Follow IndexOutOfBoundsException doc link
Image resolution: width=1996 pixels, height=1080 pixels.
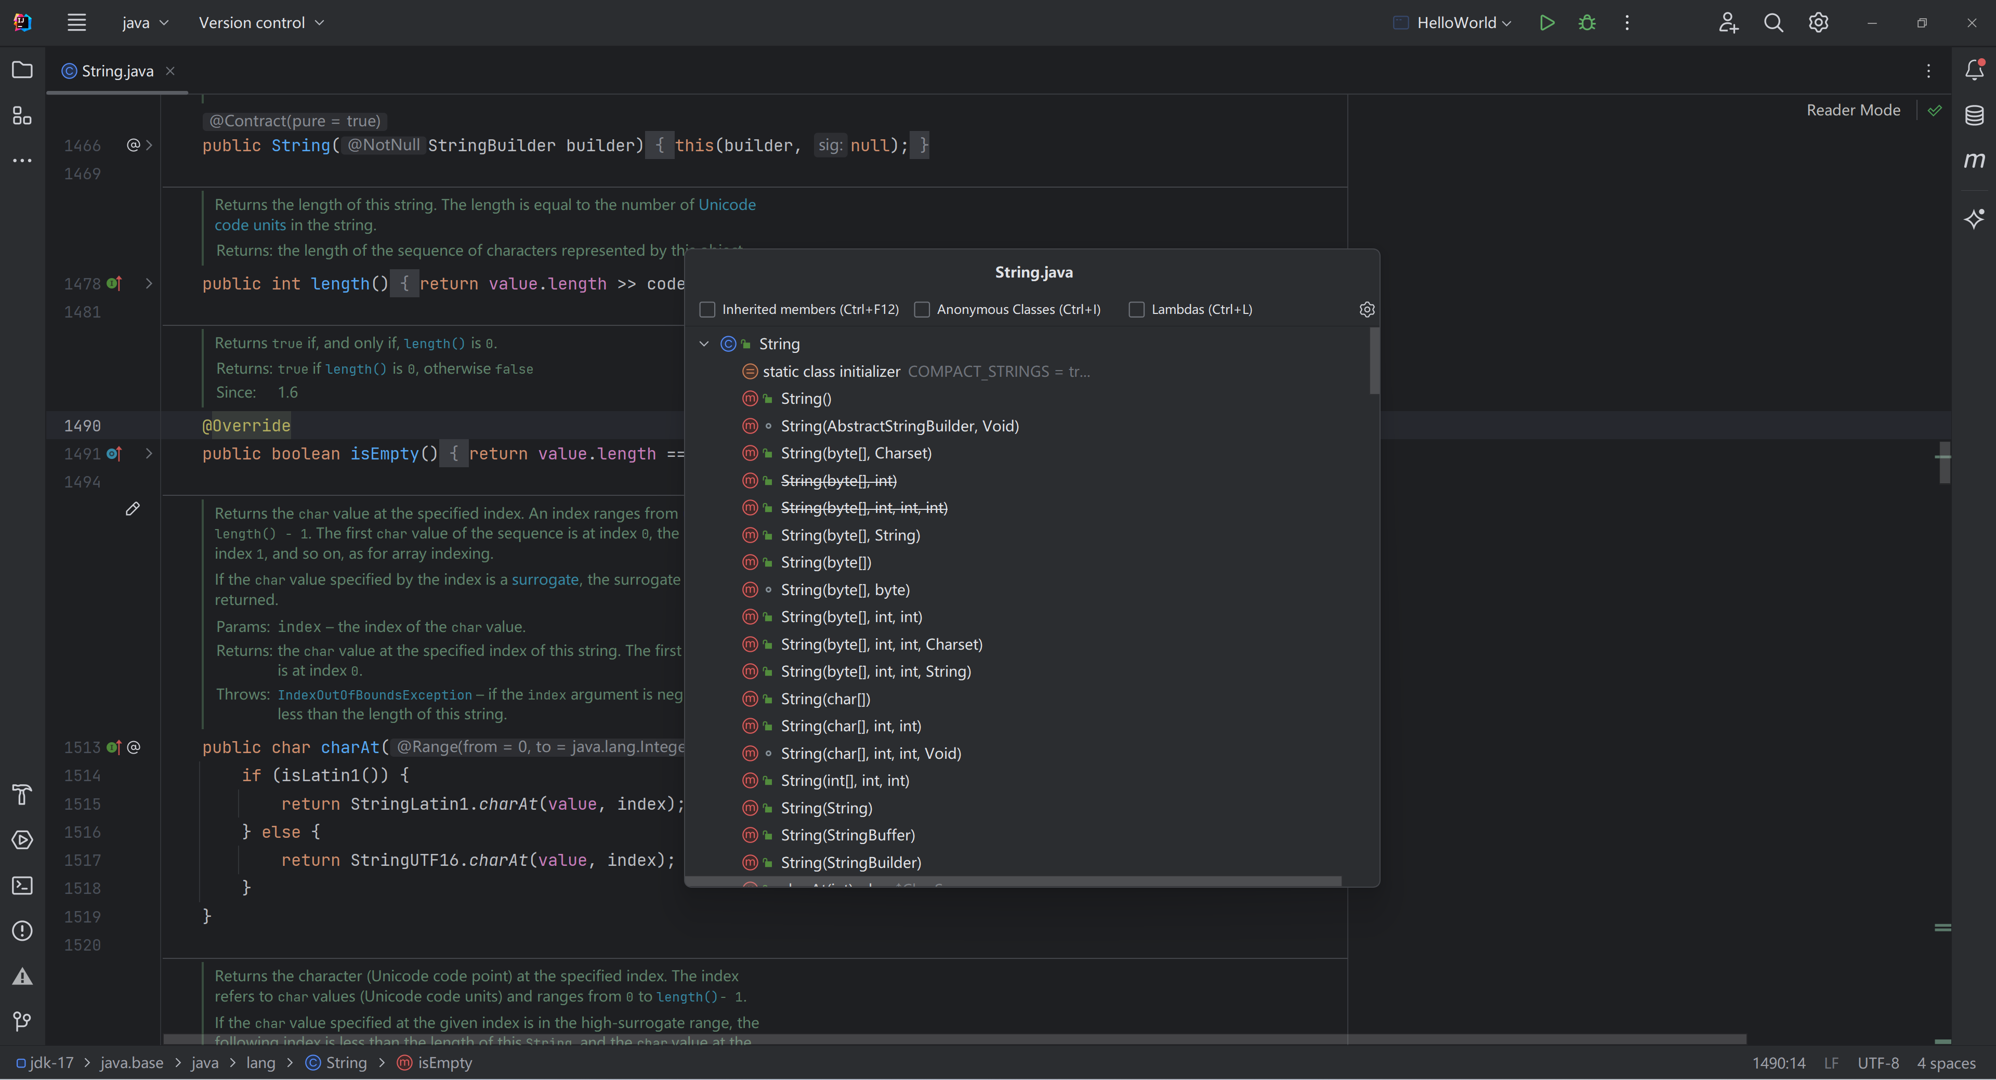(x=375, y=694)
